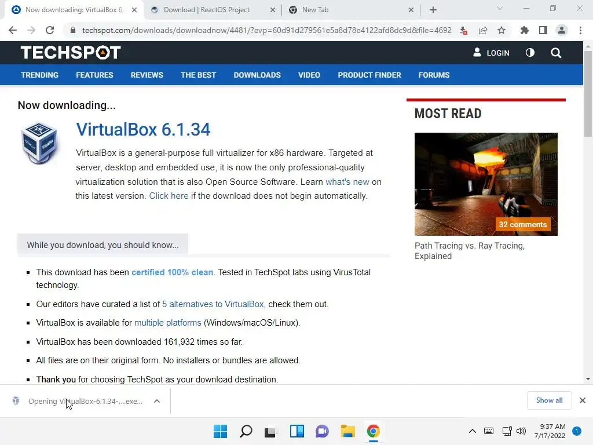Viewport: 593px width, 445px height.
Task: Open a new tab with plus button
Action: click(x=433, y=10)
